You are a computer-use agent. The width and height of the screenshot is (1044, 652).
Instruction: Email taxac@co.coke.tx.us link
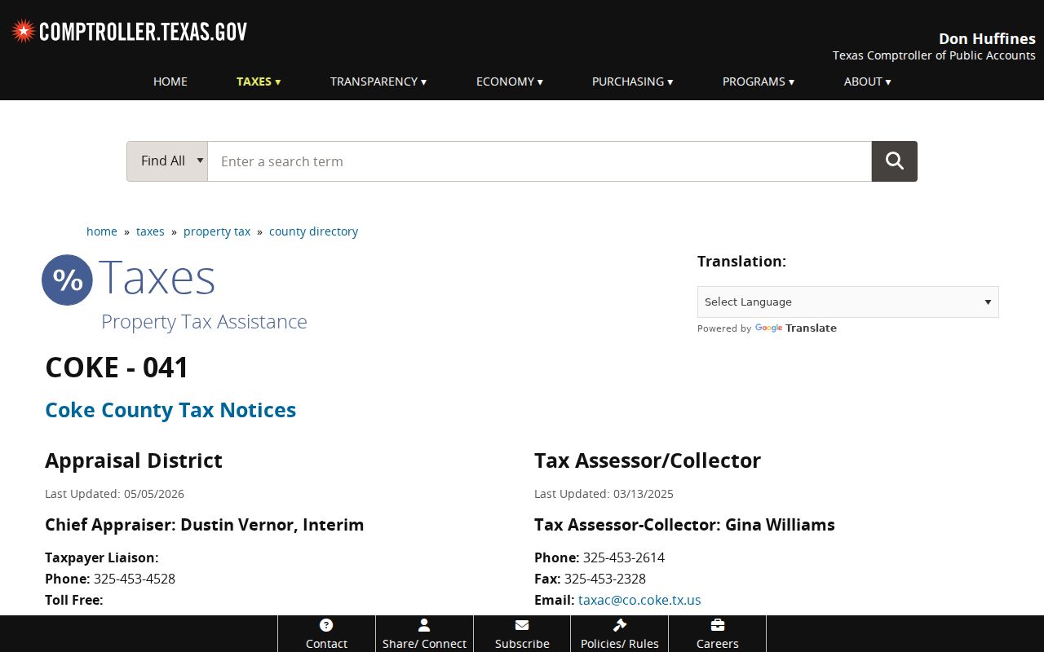click(639, 600)
